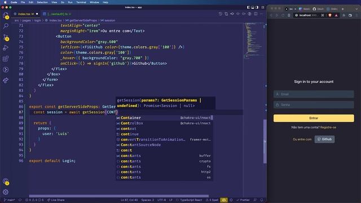The width and height of the screenshot is (361, 203).
Task: Click the Prettier status bar item
Action: [243, 200]
